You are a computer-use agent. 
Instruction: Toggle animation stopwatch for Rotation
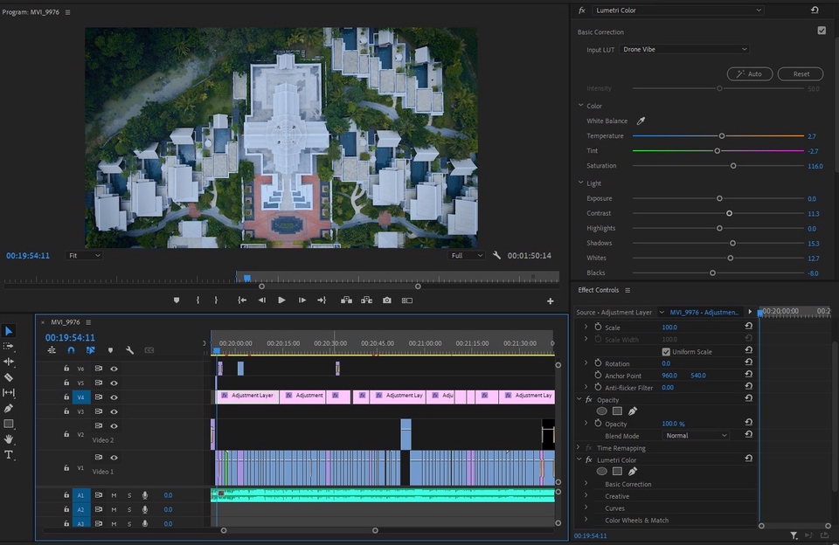598,363
